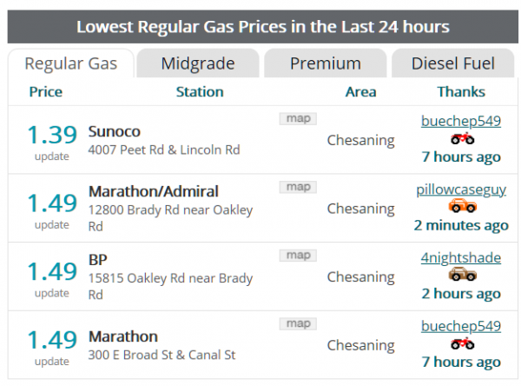Visit the 4nightshade user profile
The width and height of the screenshot is (521, 386).
461,257
